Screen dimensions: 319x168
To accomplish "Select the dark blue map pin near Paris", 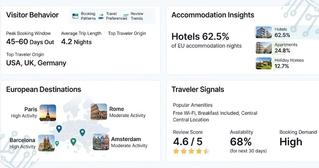I will tap(59, 129).
